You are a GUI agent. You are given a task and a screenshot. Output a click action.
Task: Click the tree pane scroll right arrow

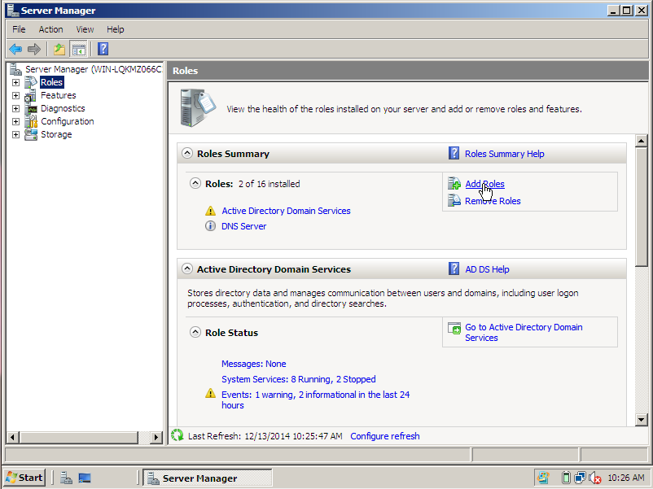point(156,438)
